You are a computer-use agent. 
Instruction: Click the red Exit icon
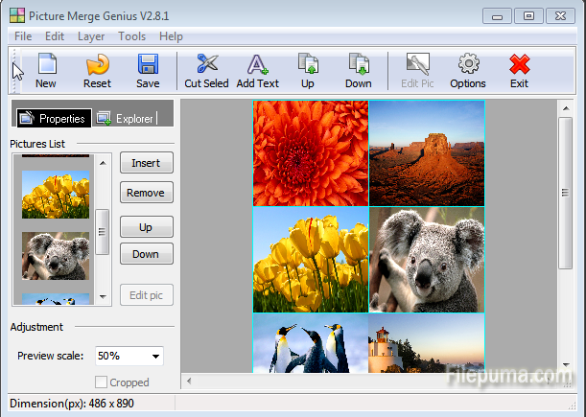click(x=519, y=69)
